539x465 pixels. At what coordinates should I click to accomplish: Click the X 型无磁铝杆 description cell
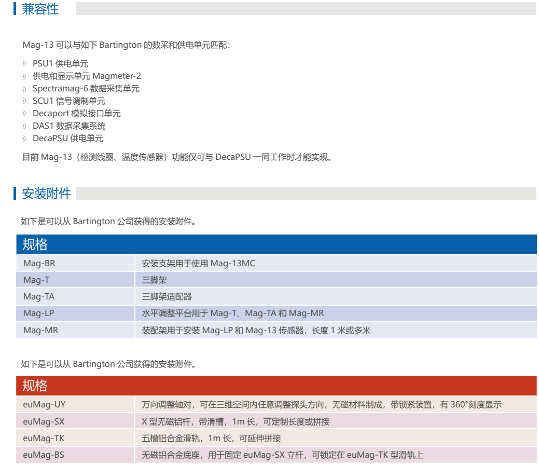[x=336, y=421]
